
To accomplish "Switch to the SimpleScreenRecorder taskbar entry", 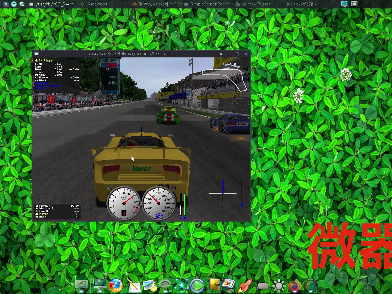I will point(209,4).
